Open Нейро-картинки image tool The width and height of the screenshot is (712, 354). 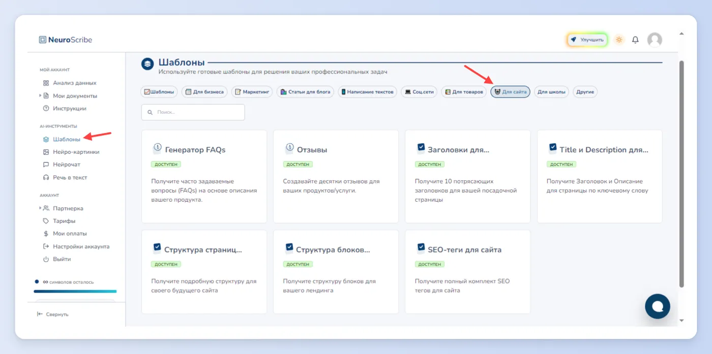(71, 152)
